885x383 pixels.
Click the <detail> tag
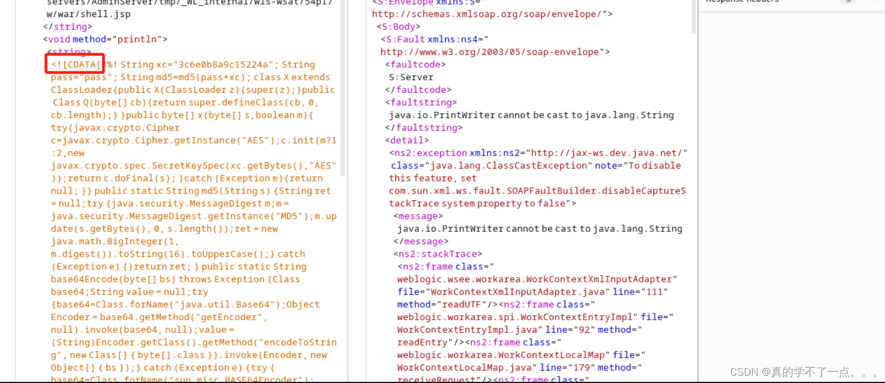pos(407,140)
